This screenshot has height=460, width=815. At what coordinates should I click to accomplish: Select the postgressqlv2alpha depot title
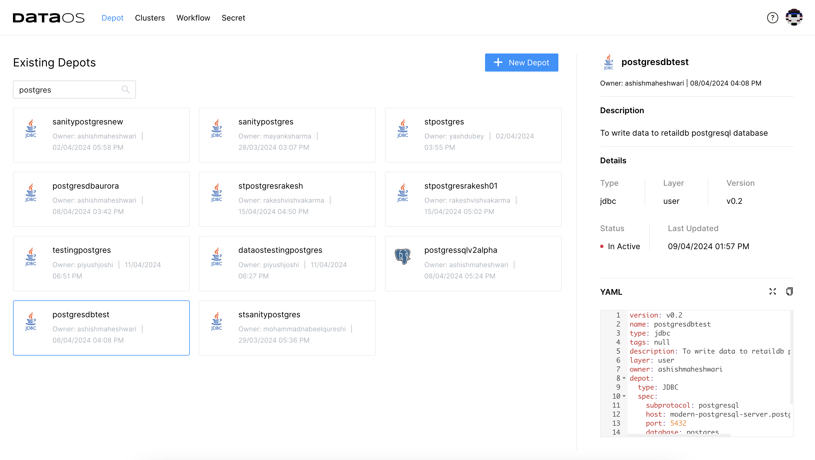(461, 250)
